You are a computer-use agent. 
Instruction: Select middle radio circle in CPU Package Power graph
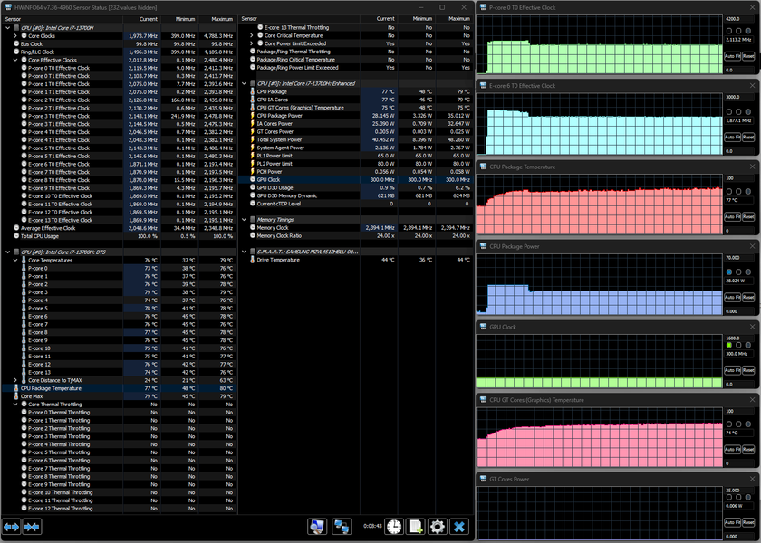click(x=738, y=272)
